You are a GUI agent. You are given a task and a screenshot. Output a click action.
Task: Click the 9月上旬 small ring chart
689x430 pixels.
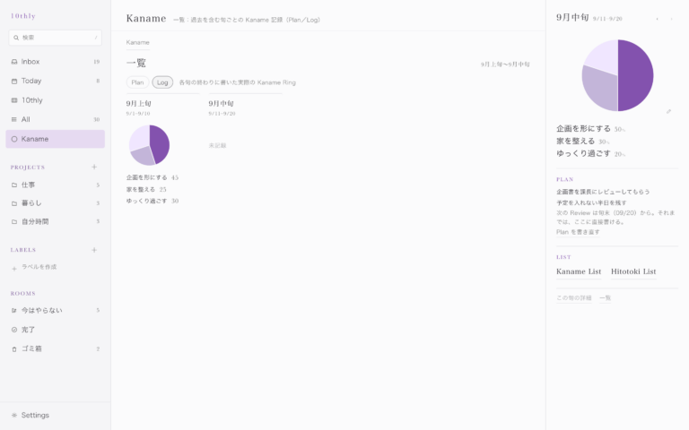[x=150, y=145]
